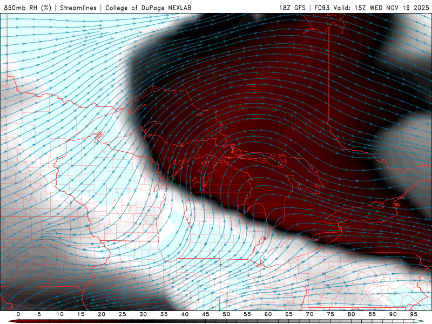Select the '35' label on the RH scale
The image size is (432, 324).
coord(164,314)
